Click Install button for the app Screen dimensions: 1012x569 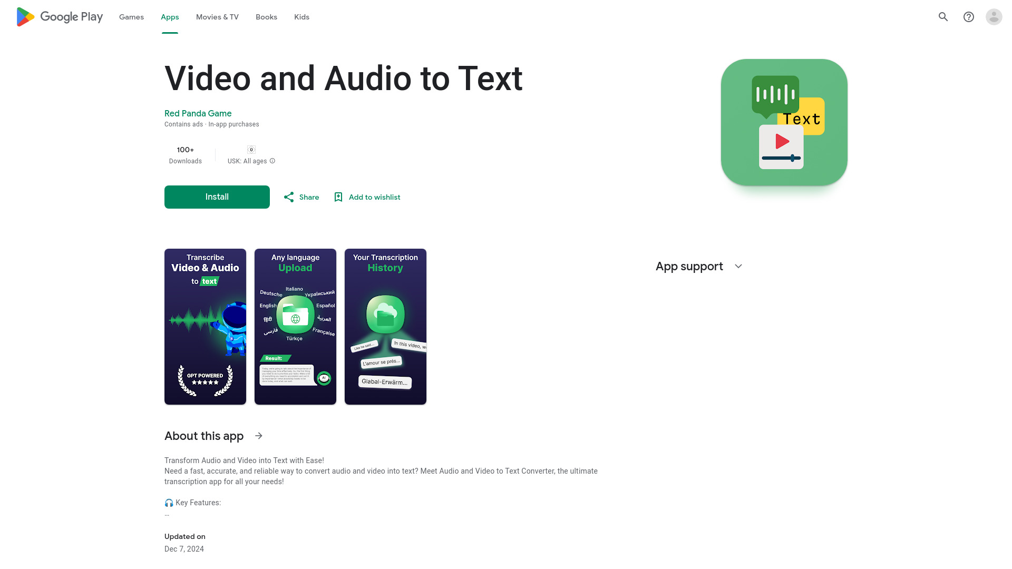click(x=217, y=197)
